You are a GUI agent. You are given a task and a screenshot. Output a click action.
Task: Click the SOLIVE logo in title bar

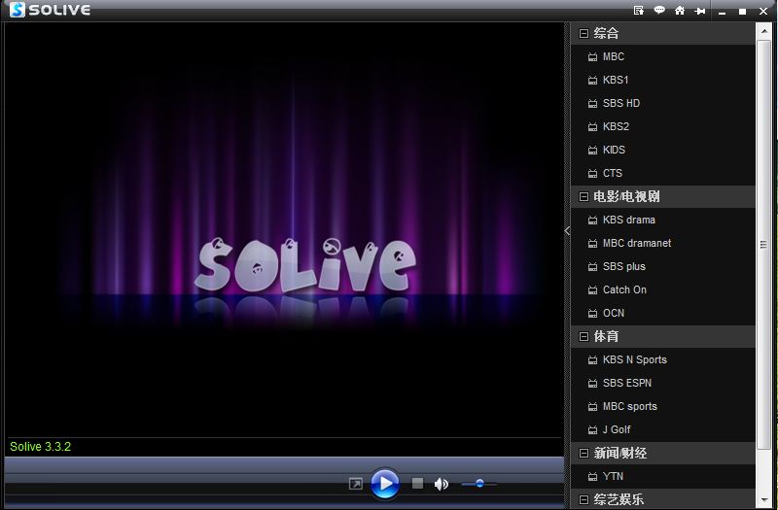[51, 11]
